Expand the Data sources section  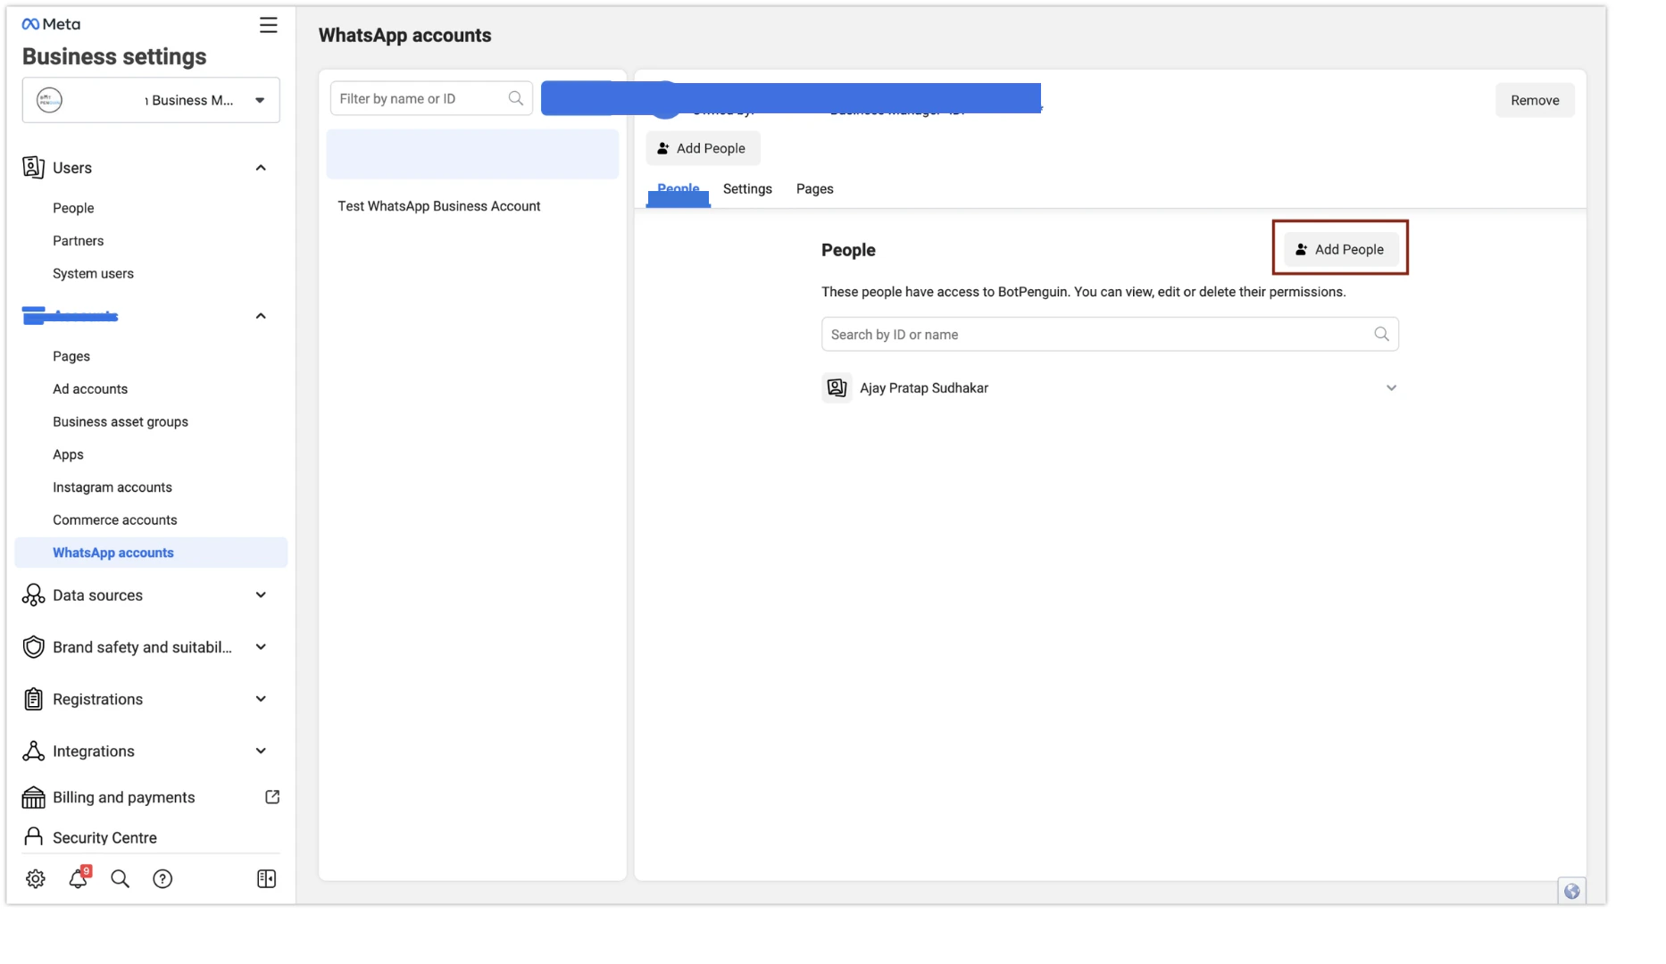(261, 595)
